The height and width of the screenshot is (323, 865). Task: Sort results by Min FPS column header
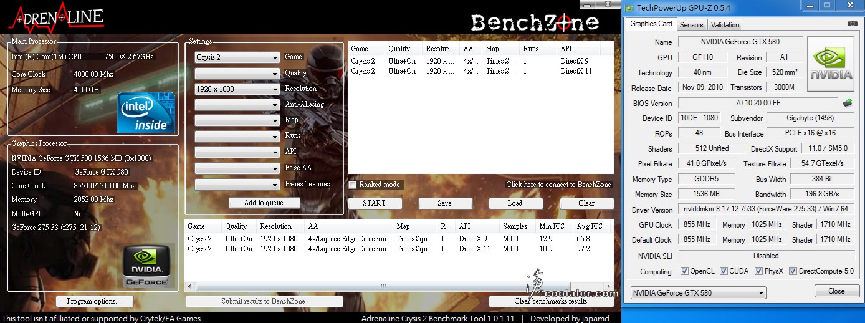click(x=555, y=226)
